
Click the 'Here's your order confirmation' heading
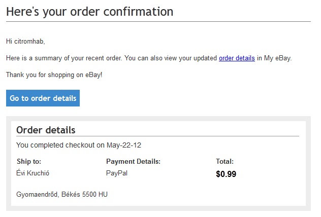[x=90, y=11]
